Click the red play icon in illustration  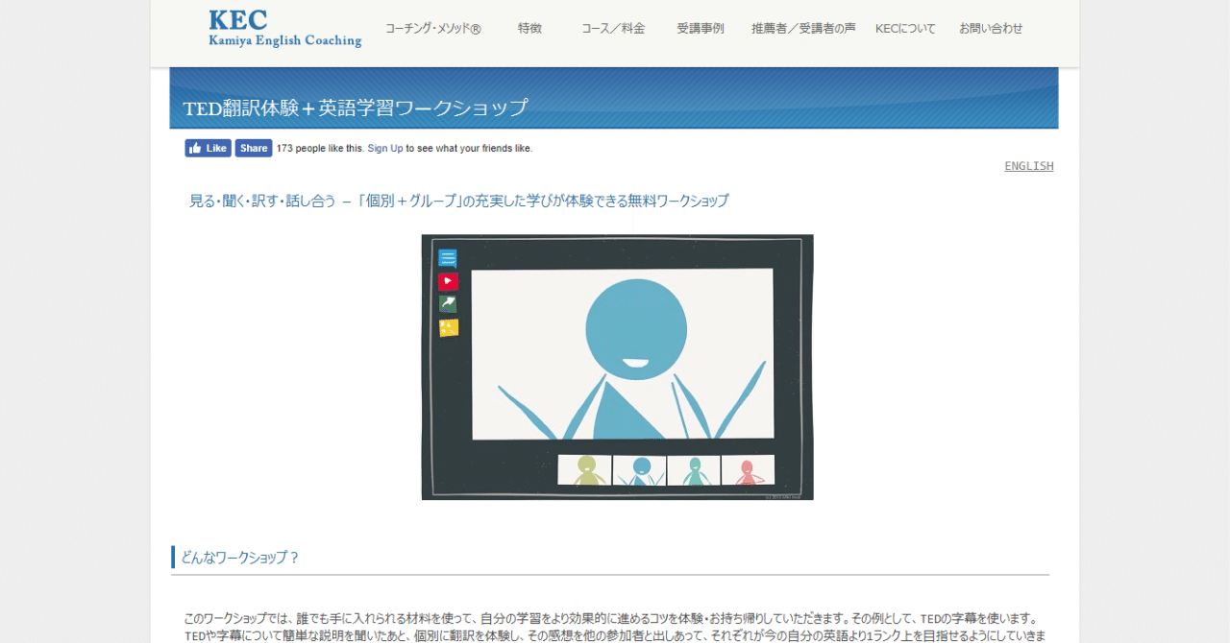click(448, 281)
